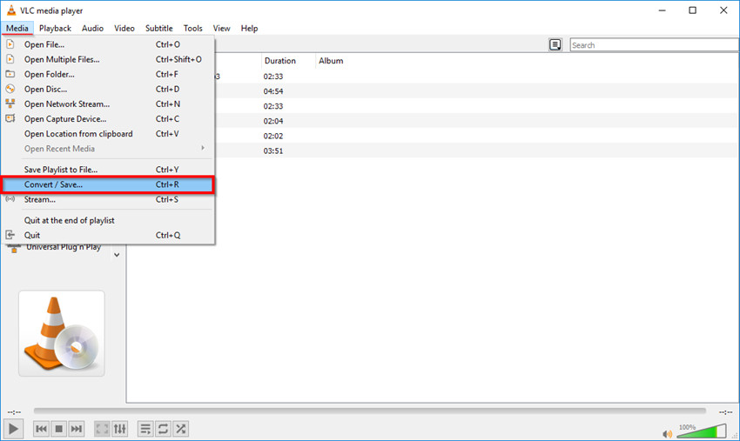Sort playlist by Duration column header
The image size is (740, 441).
tap(280, 61)
